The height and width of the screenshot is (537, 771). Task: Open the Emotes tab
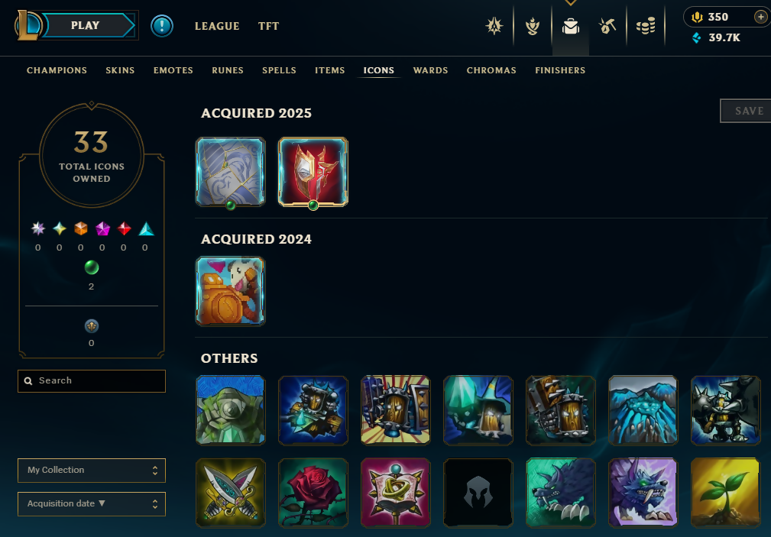[173, 70]
